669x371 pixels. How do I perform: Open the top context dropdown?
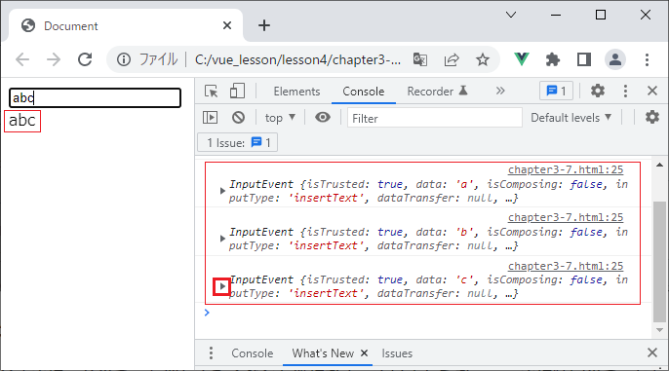(280, 118)
